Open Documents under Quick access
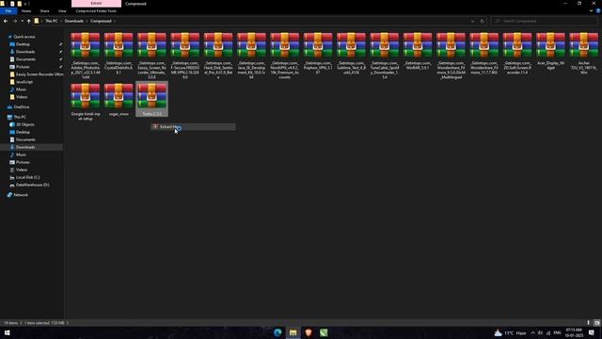 coord(25,59)
